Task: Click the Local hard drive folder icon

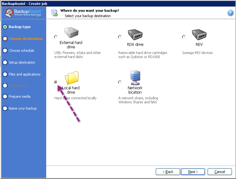Action: coord(72,78)
